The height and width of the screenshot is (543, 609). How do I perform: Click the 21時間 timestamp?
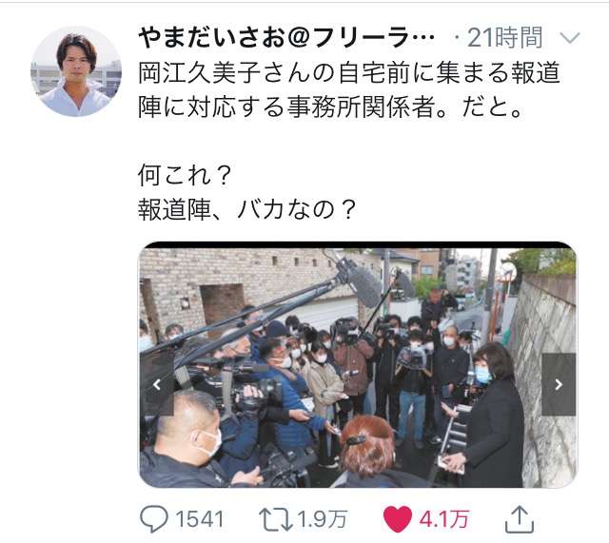(x=505, y=38)
